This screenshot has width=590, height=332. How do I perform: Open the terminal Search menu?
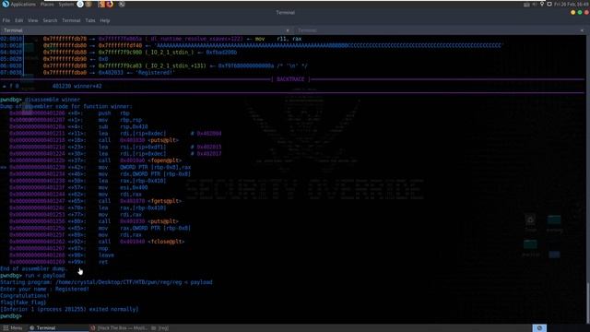(x=50, y=20)
